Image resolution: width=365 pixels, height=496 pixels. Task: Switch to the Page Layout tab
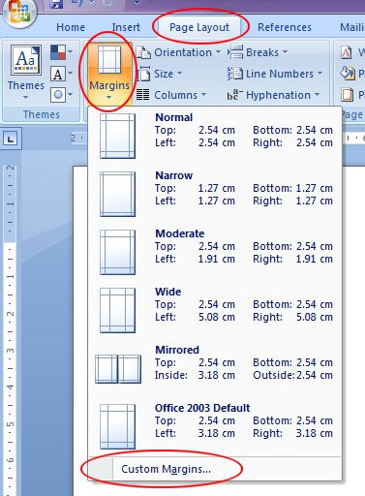(x=199, y=27)
